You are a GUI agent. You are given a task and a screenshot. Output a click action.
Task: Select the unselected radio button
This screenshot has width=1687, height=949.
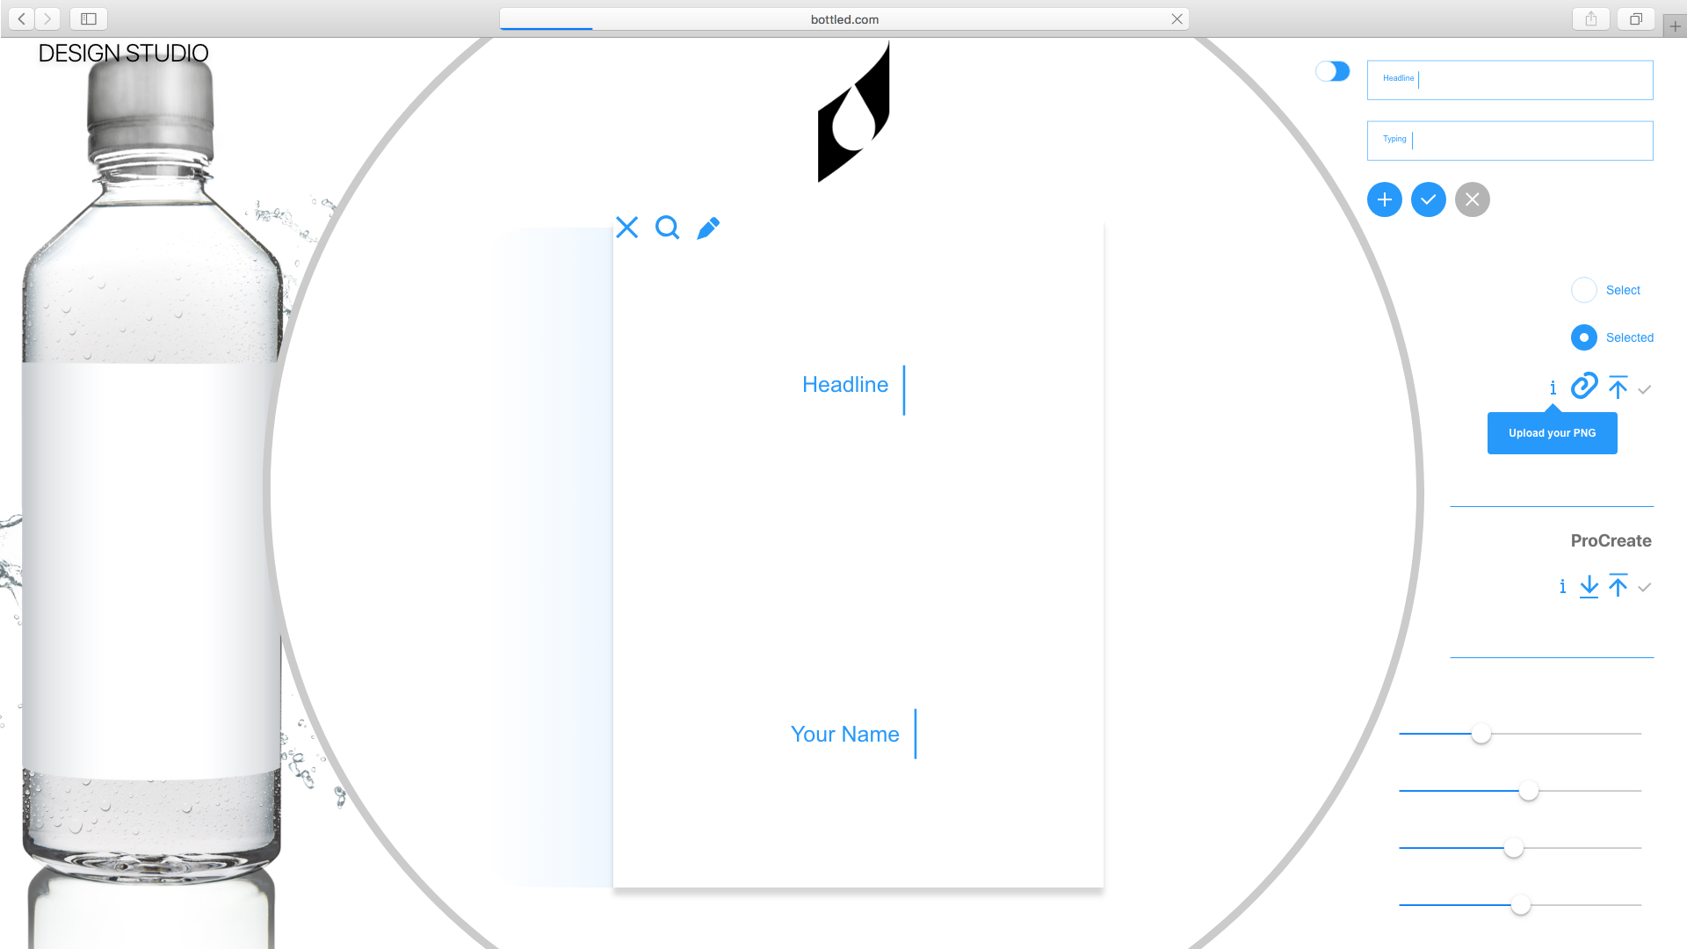[x=1582, y=290]
